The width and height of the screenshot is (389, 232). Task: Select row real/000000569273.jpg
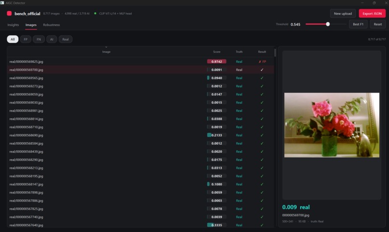[x=140, y=86]
